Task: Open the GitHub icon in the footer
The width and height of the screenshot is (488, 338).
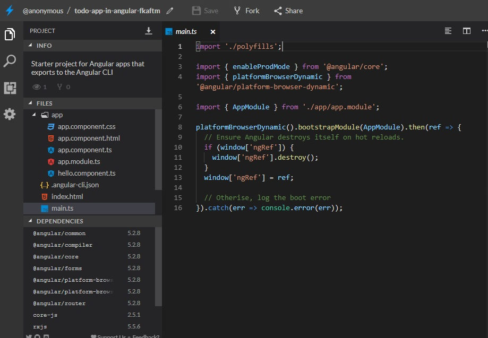Action: 37,336
